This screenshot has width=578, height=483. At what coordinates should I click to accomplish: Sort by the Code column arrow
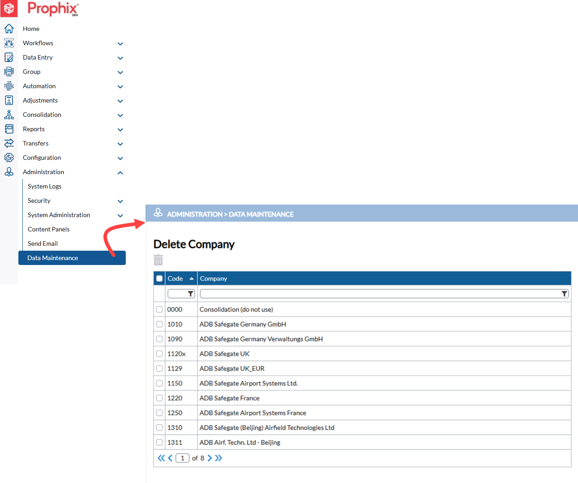[x=192, y=278]
